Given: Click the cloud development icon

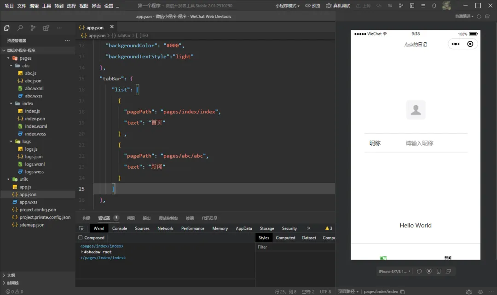Looking at the screenshot, I should 379,6.
